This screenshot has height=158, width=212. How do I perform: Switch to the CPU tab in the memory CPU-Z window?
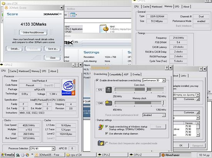coord(136,7)
